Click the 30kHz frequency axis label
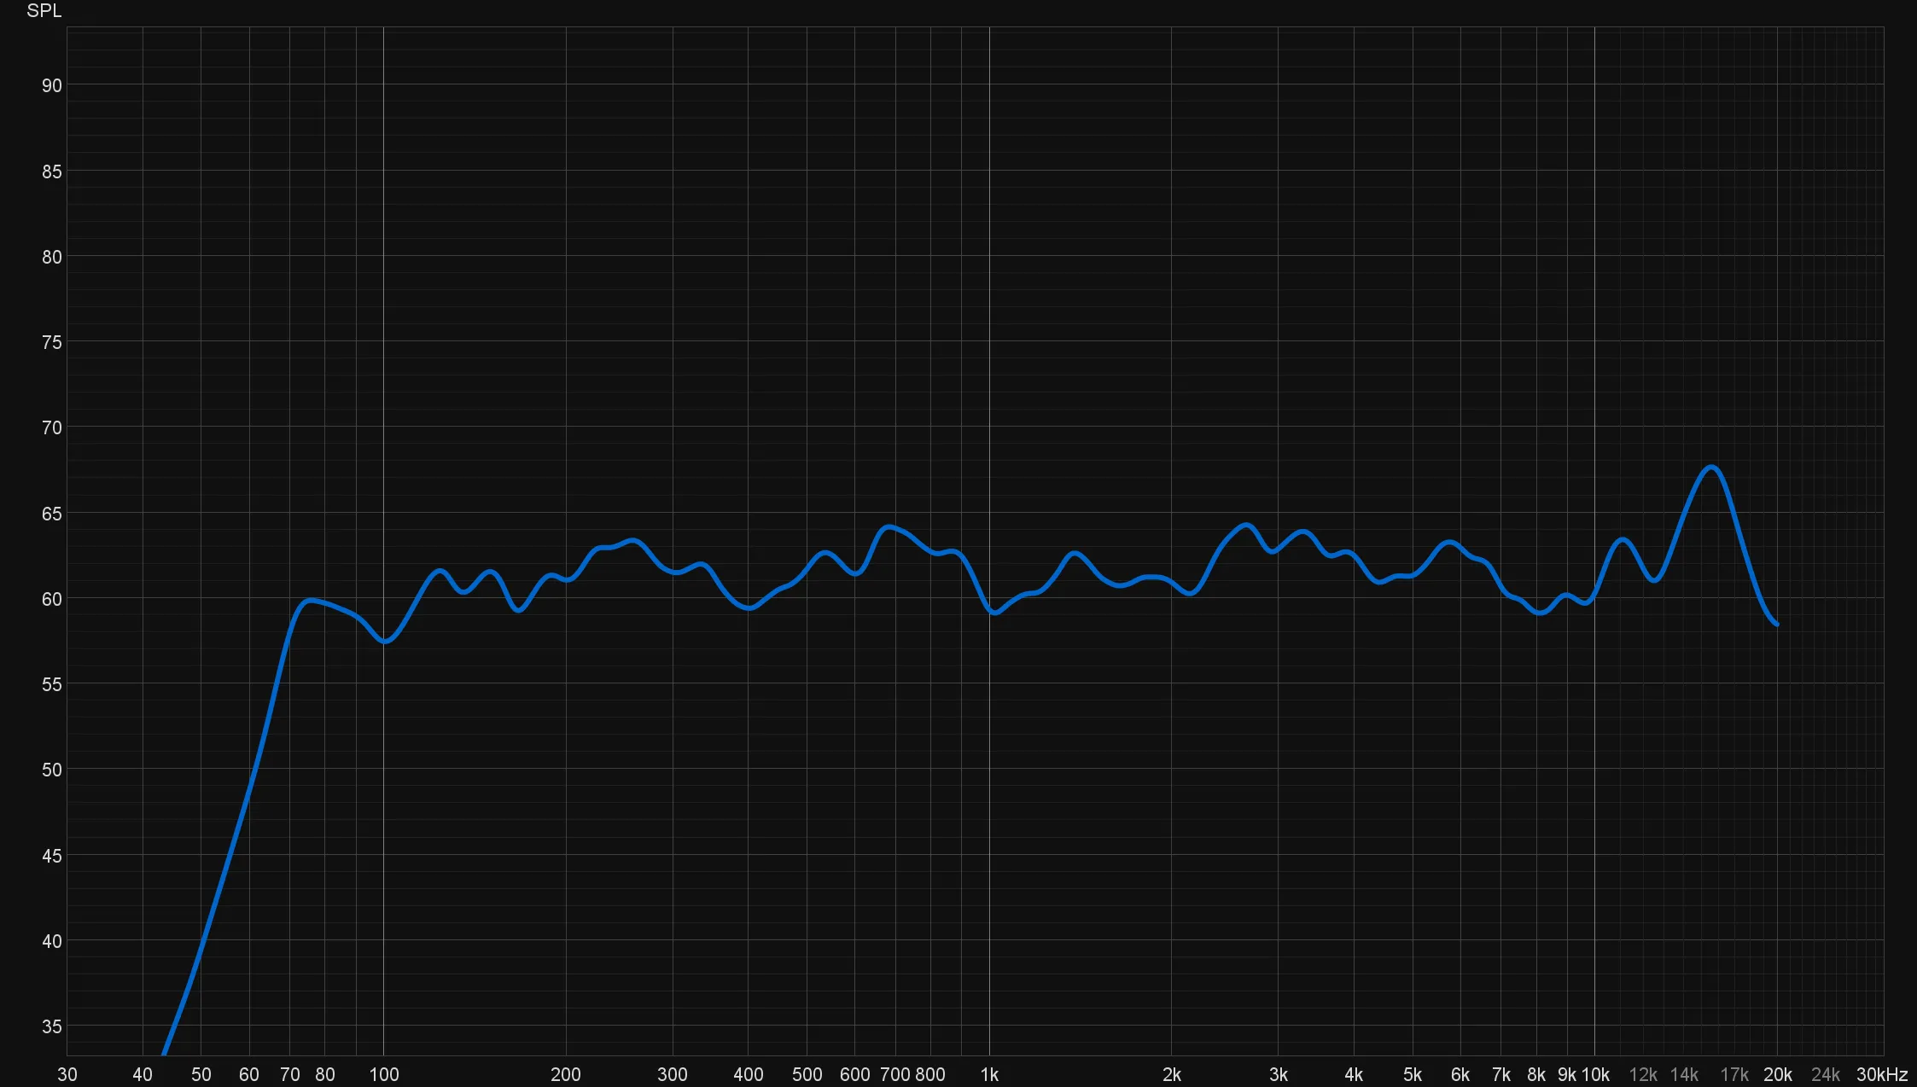Viewport: 1917px width, 1087px height. [1882, 1074]
